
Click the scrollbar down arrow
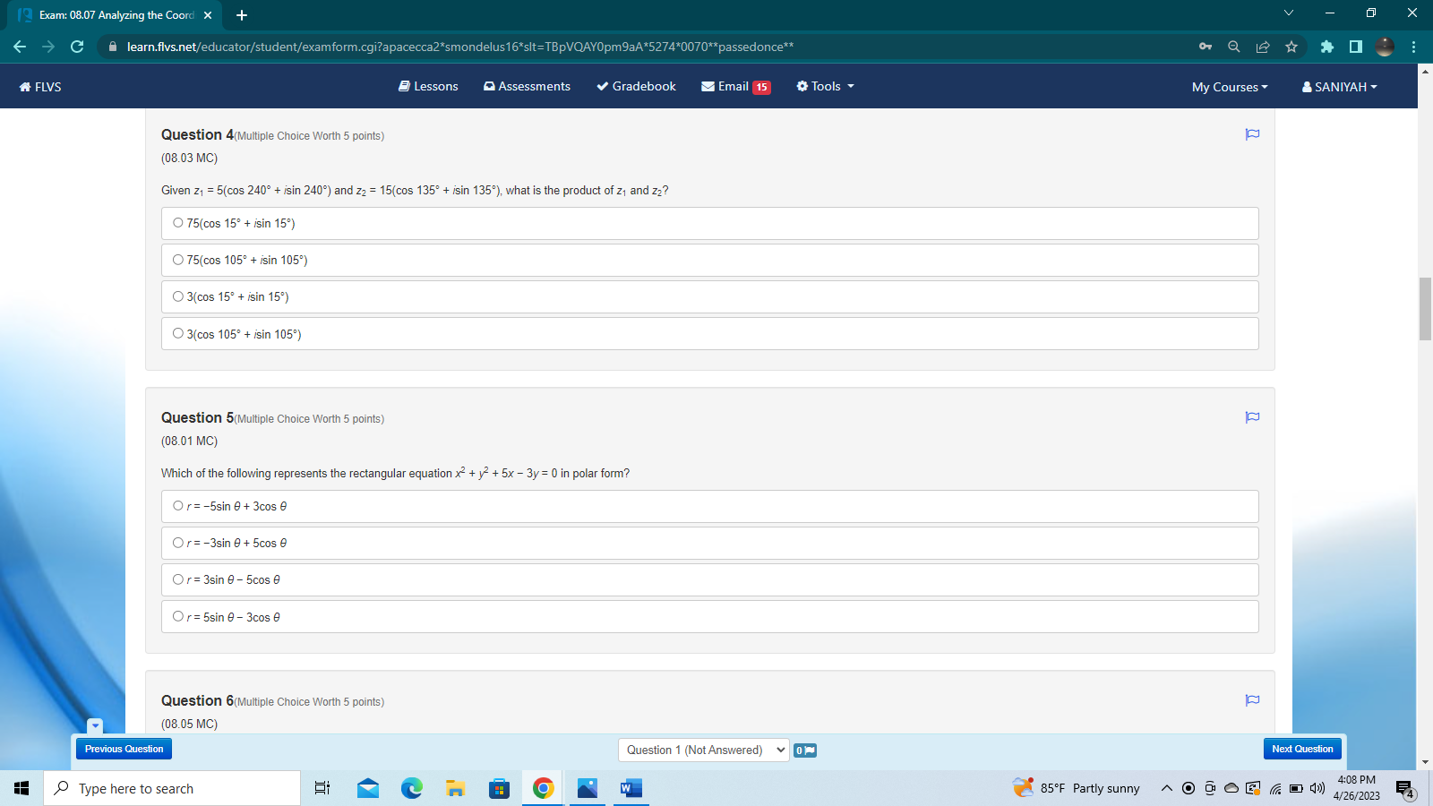point(1425,762)
